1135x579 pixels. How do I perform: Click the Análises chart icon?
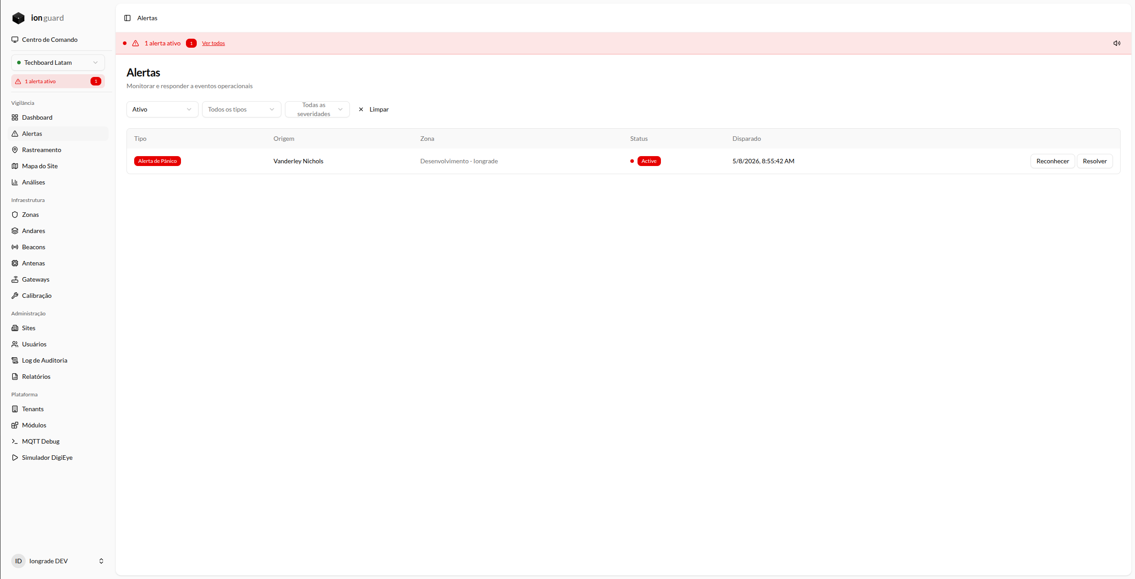tap(15, 182)
